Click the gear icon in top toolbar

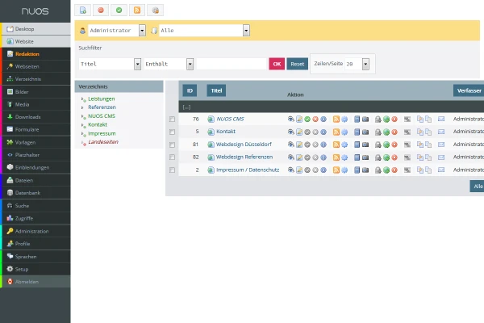(x=155, y=10)
